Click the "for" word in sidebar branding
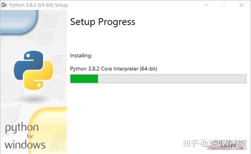This screenshot has height=154, width=251. pos(30,136)
